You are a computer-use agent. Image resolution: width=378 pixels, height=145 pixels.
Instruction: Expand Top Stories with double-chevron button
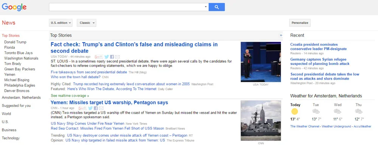coord(281,35)
